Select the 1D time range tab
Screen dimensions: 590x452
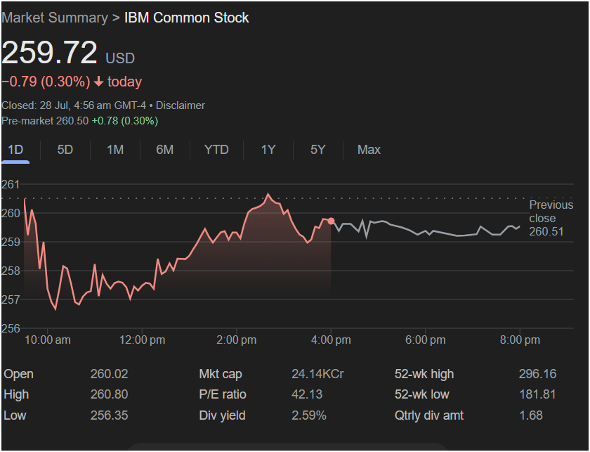(15, 150)
